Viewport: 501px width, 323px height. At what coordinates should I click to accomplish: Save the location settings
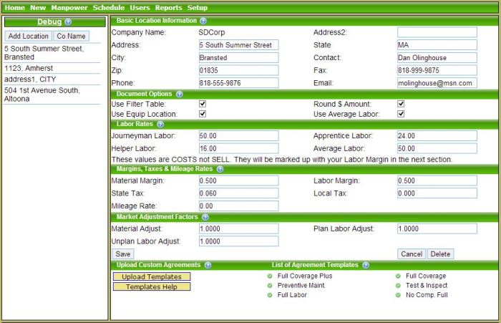pyautogui.click(x=123, y=254)
